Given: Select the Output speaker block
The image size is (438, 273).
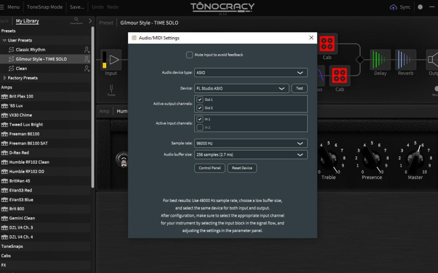Looking at the screenshot, I should 433,60.
